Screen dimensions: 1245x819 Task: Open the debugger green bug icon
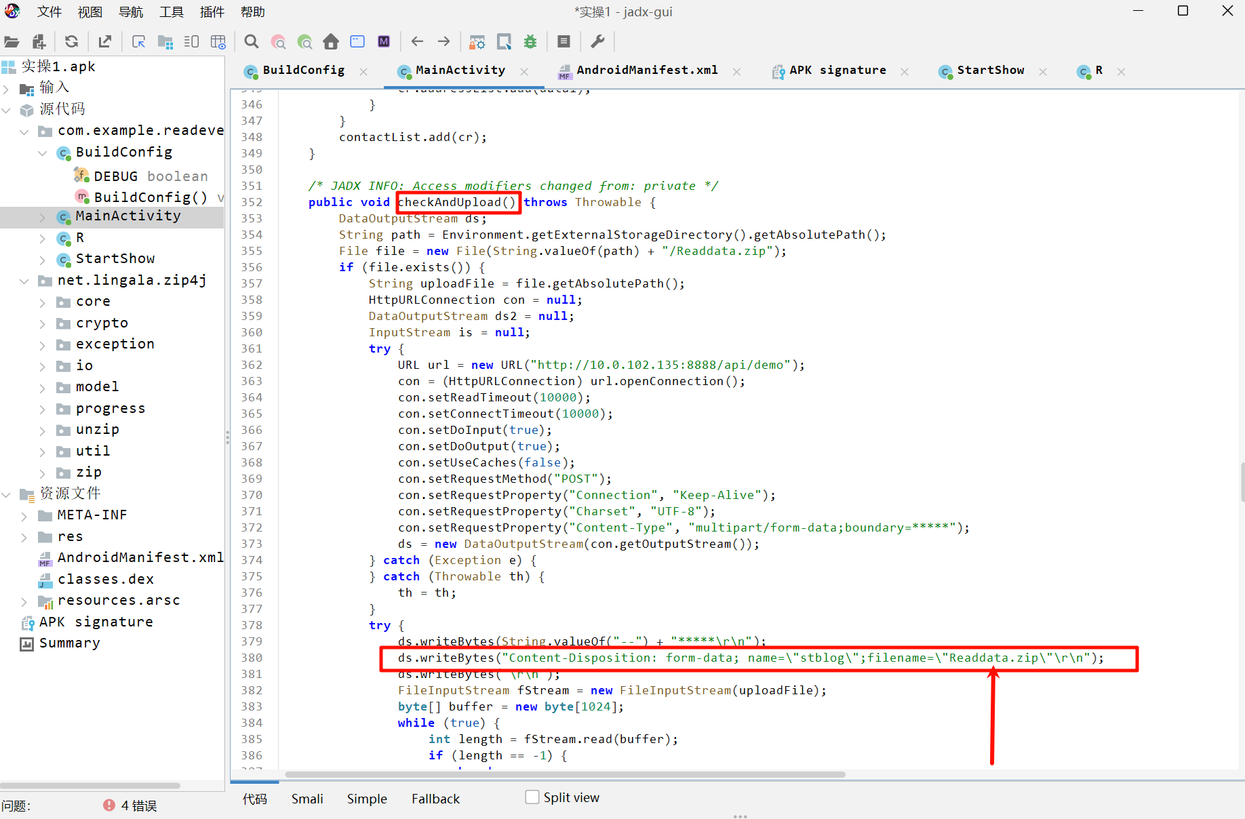point(530,42)
